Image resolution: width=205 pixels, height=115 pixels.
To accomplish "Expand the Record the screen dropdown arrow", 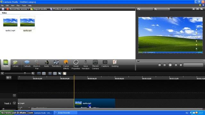I will pyautogui.click(x=28, y=9).
